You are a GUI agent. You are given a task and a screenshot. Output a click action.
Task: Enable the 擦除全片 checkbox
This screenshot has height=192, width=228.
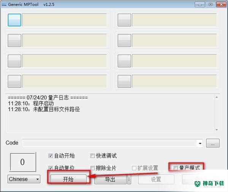pyautogui.click(x=92, y=168)
